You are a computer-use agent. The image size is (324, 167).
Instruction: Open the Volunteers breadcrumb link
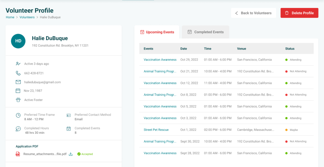tap(27, 17)
